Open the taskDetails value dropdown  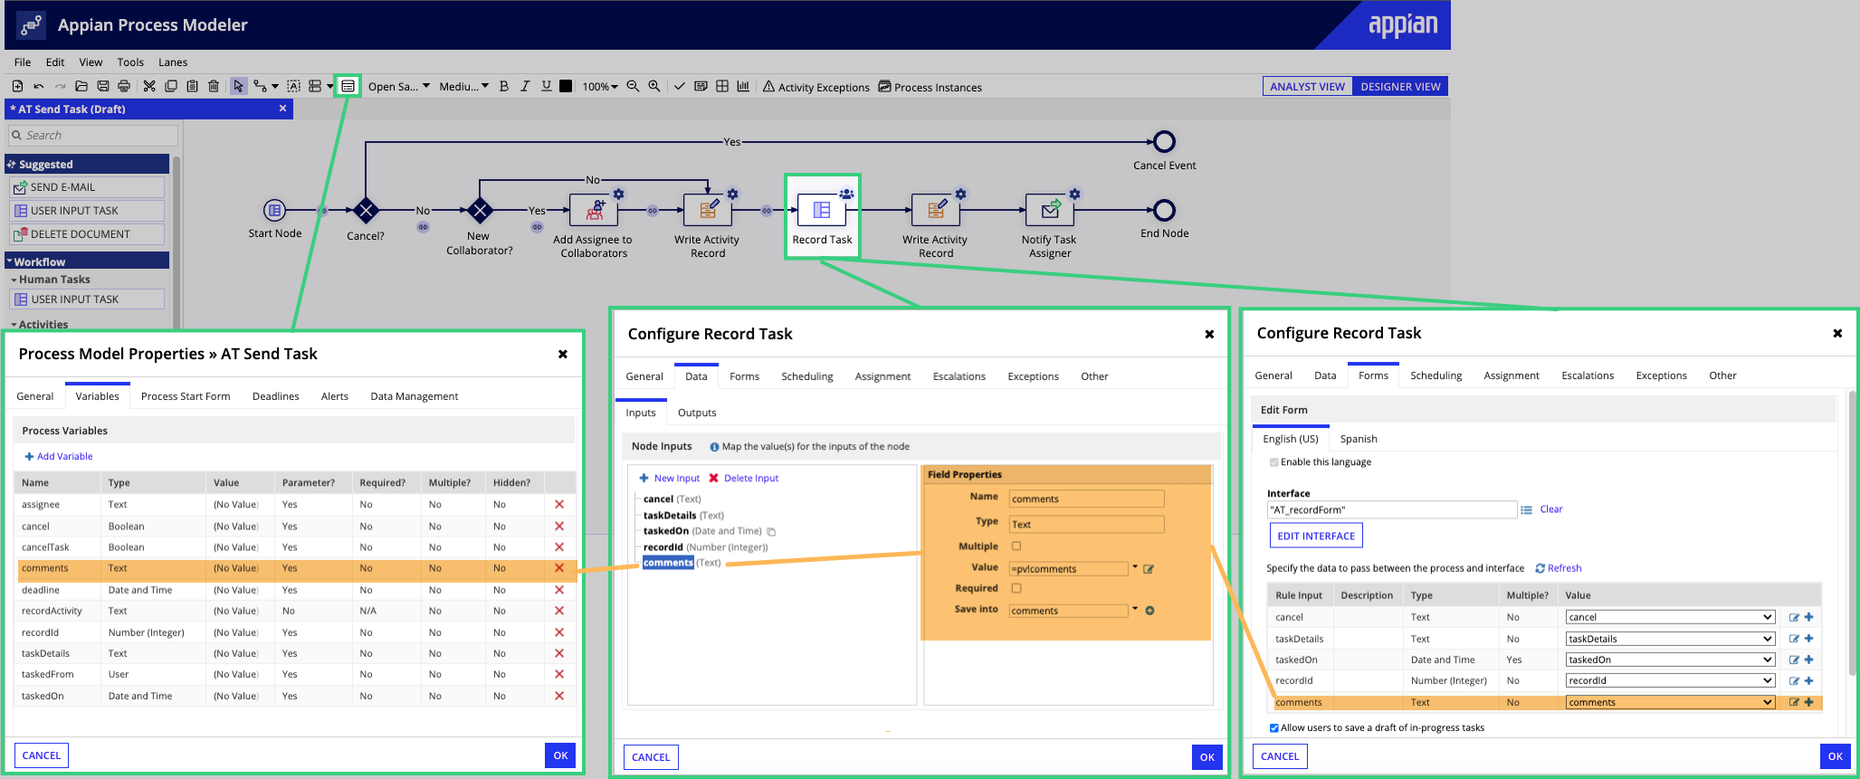1670,639
